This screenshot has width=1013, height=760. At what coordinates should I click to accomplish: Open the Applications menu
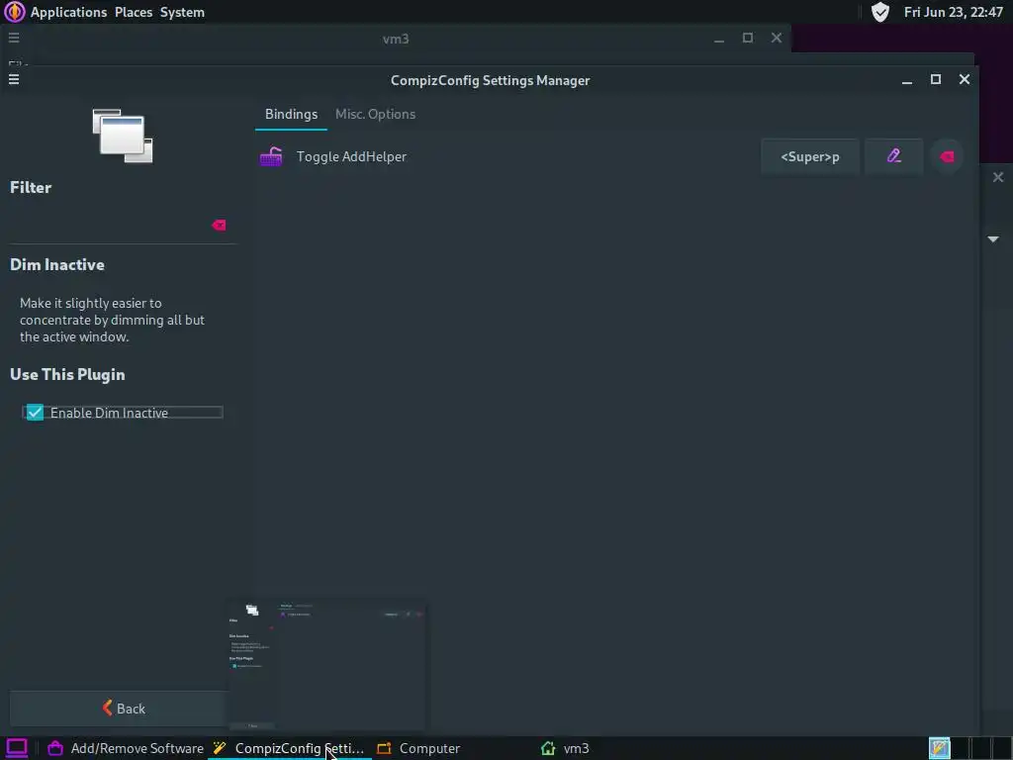coord(68,12)
